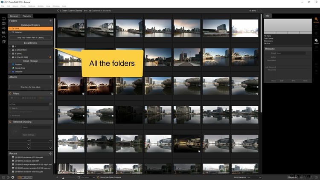
Task: Switch to the Presets tab
Action: tap(26, 16)
